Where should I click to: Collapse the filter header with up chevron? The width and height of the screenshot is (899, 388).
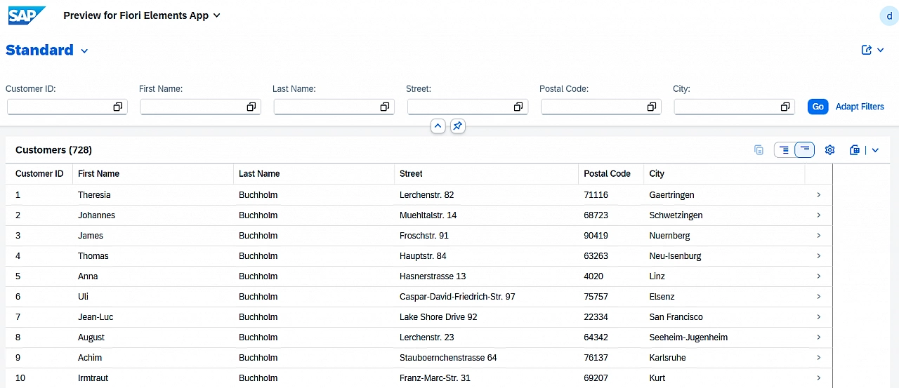point(438,126)
